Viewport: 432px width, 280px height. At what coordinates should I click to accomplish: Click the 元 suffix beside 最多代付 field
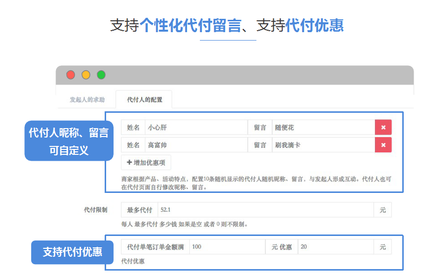[x=382, y=210]
